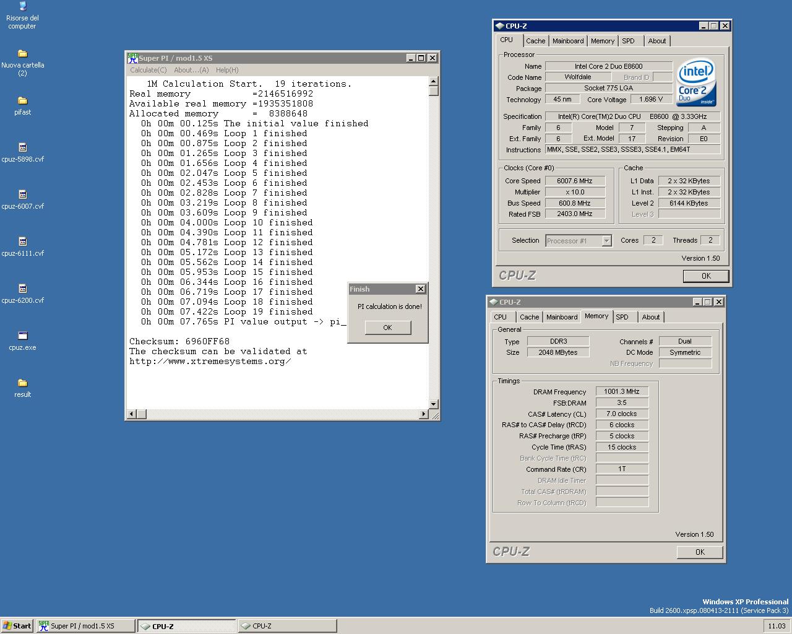Click Bus Speed value 600.8 MHz
Image resolution: width=792 pixels, height=634 pixels.
[x=575, y=203]
